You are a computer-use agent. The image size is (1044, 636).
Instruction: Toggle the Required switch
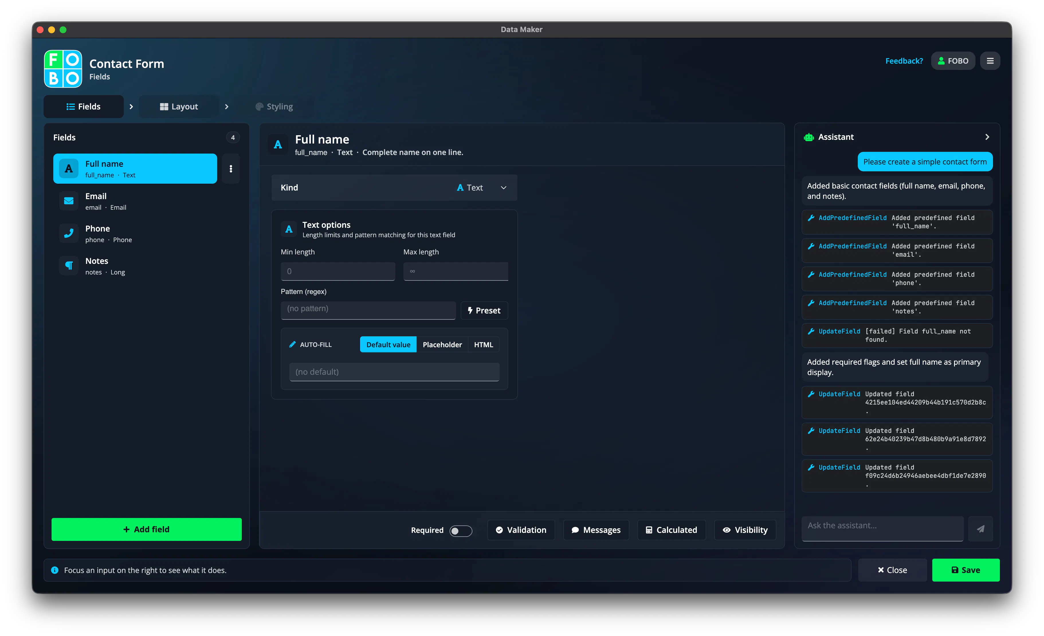coord(461,531)
